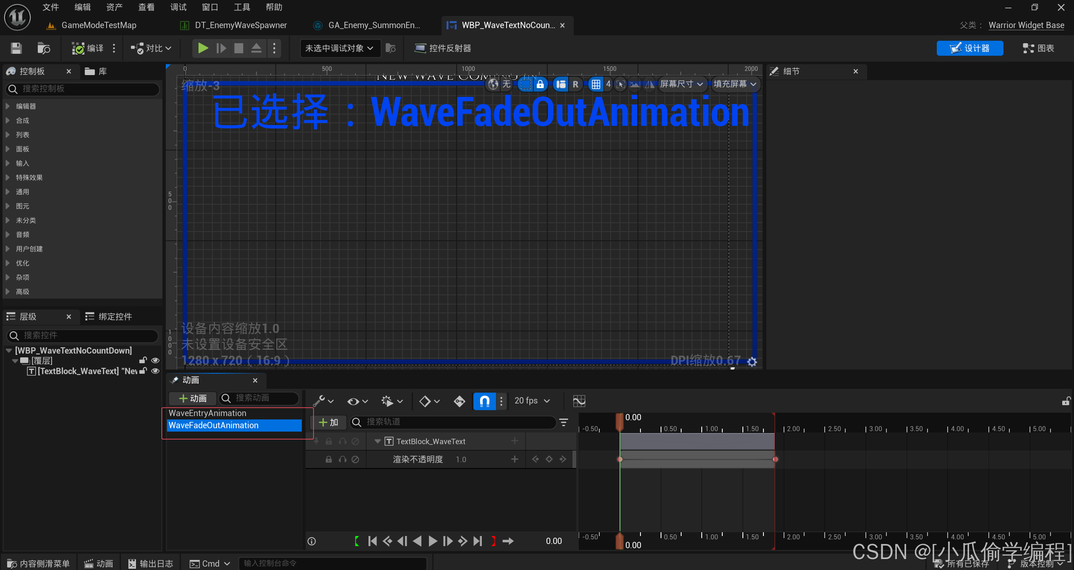Click the 图表 graph mode button
Image resolution: width=1074 pixels, height=570 pixels.
[1038, 48]
